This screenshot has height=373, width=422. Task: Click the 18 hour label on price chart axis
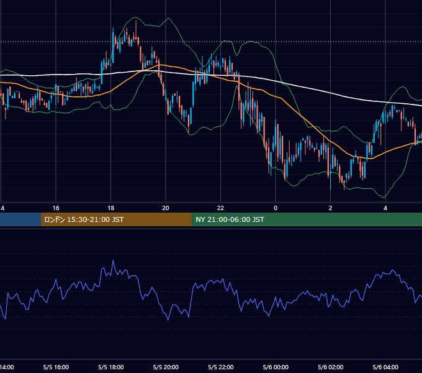tap(110, 208)
